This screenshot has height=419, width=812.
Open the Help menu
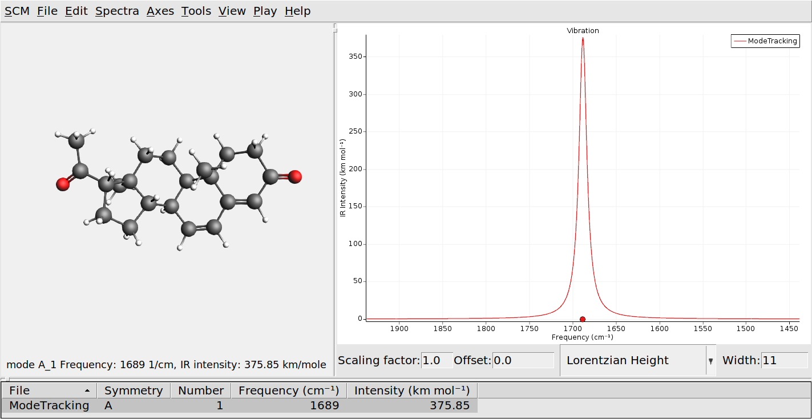pos(298,11)
